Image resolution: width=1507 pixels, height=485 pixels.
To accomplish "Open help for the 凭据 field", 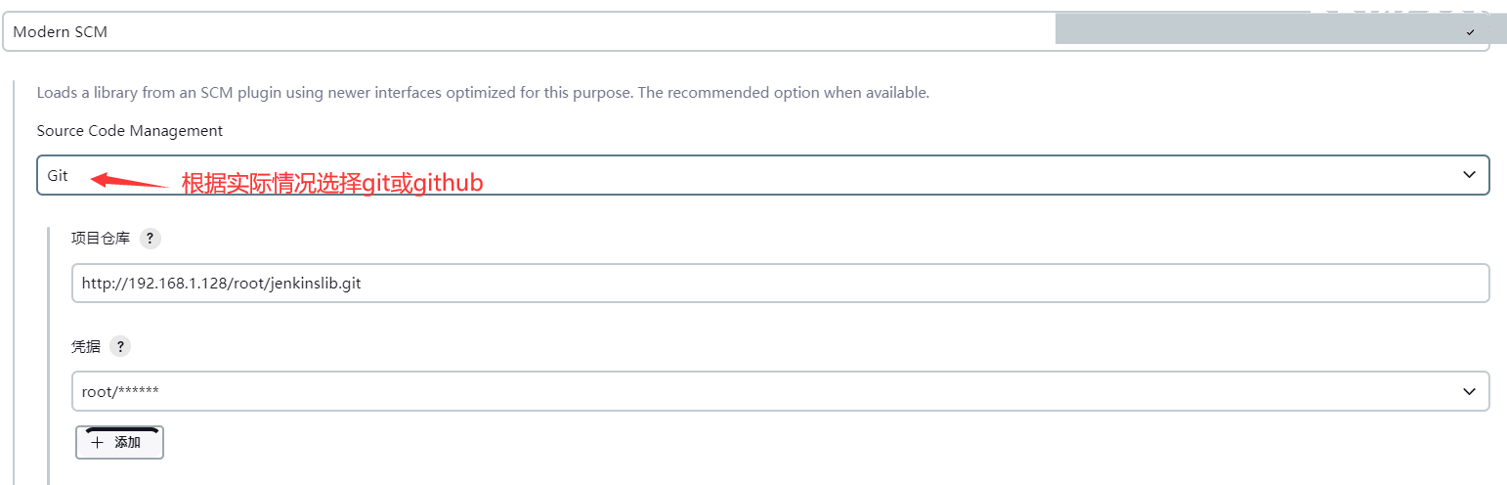I will pos(119,346).
